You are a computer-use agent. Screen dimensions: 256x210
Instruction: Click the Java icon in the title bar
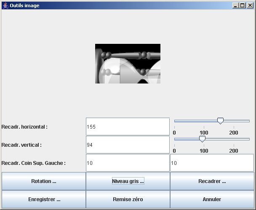click(5, 5)
